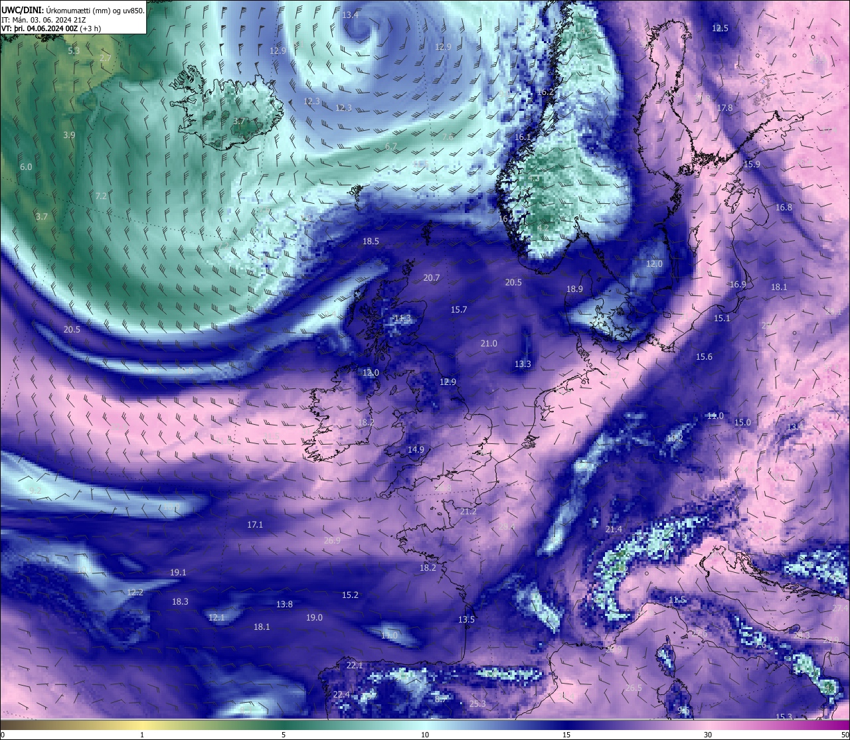Click the 20.7 value on the map
This screenshot has width=850, height=740.
[432, 277]
